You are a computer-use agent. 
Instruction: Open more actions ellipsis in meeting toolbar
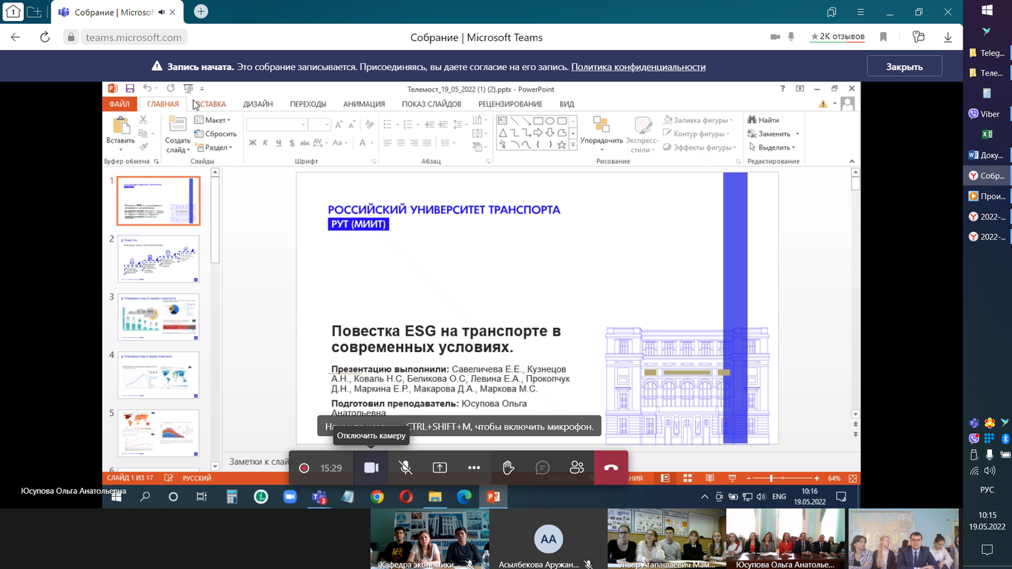(x=474, y=468)
